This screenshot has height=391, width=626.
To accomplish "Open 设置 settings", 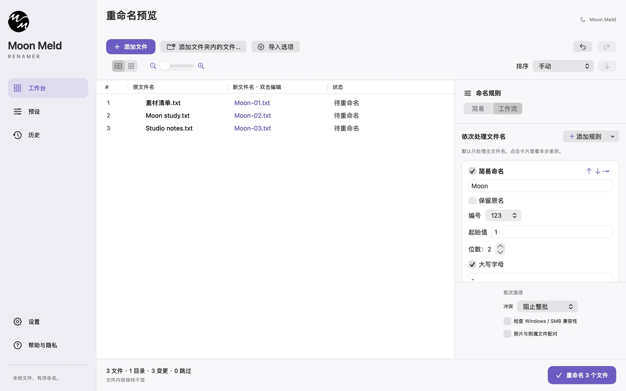I will tap(48, 322).
